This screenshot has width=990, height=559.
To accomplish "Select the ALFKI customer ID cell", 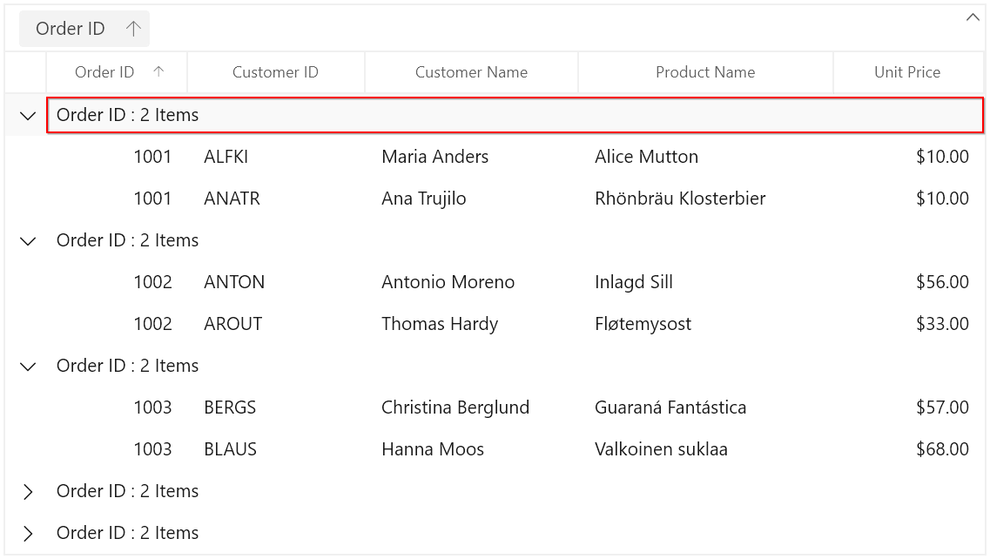I will point(276,157).
